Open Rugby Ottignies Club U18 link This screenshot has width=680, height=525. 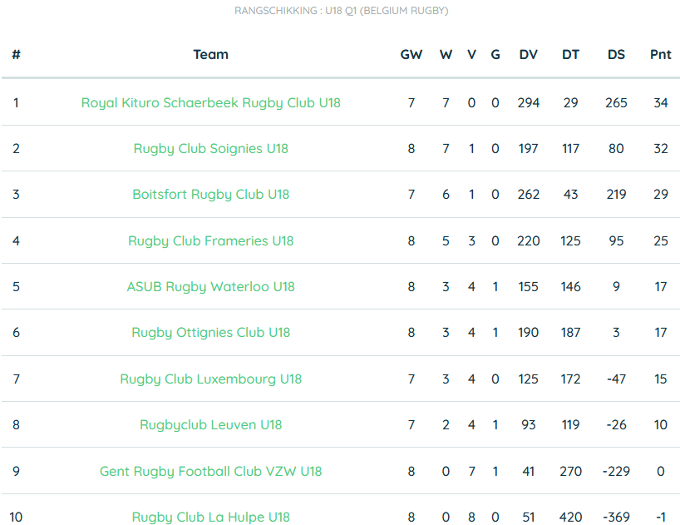211,332
